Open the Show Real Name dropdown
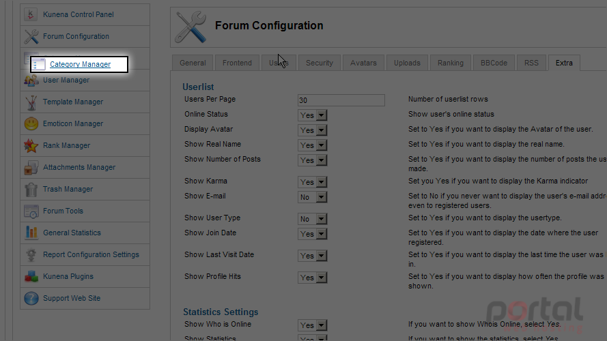 click(313, 145)
